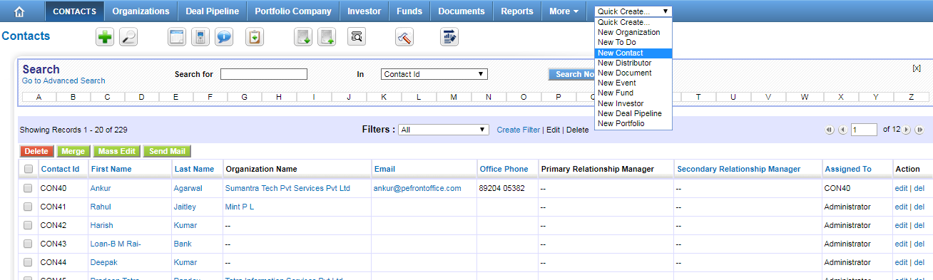Go to first page of records
Image resolution: width=933 pixels, height=280 pixels.
829,130
